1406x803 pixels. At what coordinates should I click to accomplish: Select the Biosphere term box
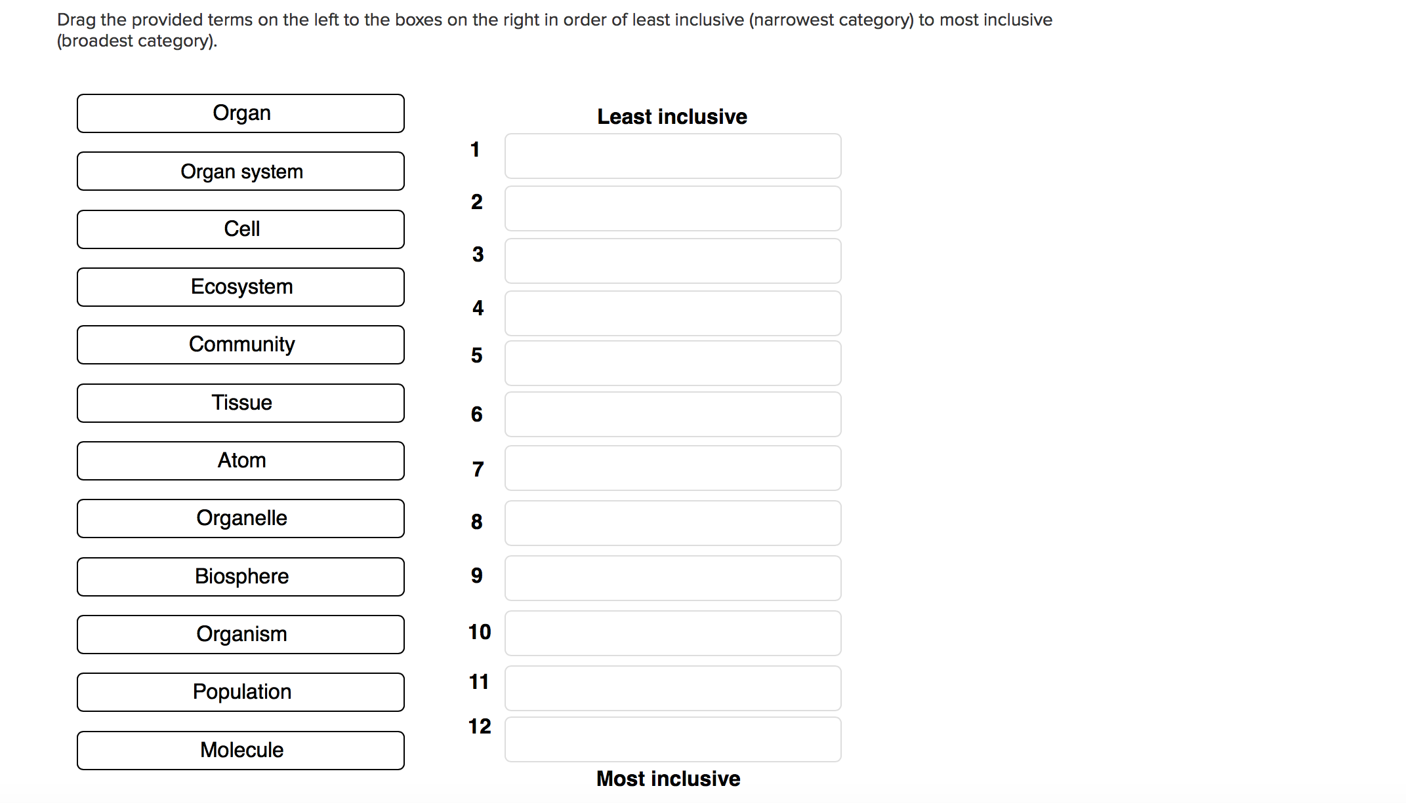[x=241, y=576]
